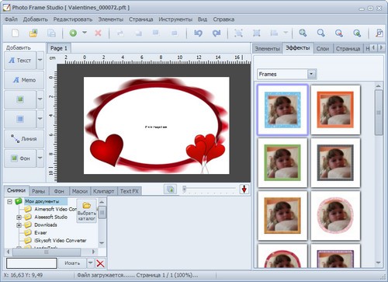Click the Линия add button

point(24,138)
